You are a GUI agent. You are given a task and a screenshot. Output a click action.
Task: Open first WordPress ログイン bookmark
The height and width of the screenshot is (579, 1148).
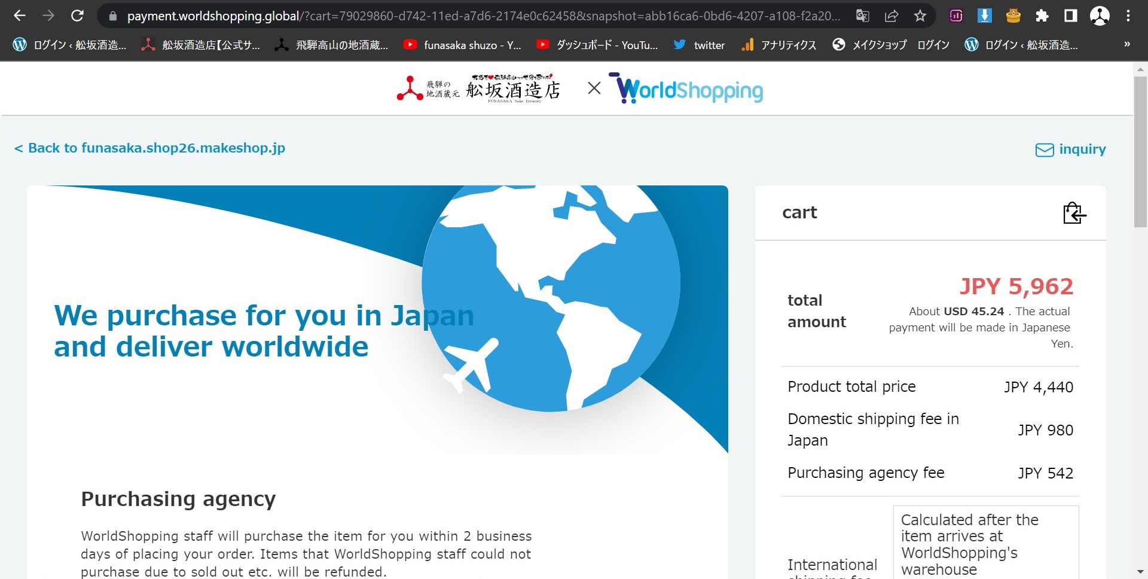click(70, 45)
